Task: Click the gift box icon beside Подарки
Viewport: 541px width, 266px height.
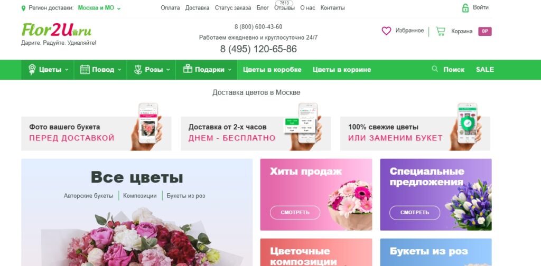Action: pyautogui.click(x=188, y=69)
